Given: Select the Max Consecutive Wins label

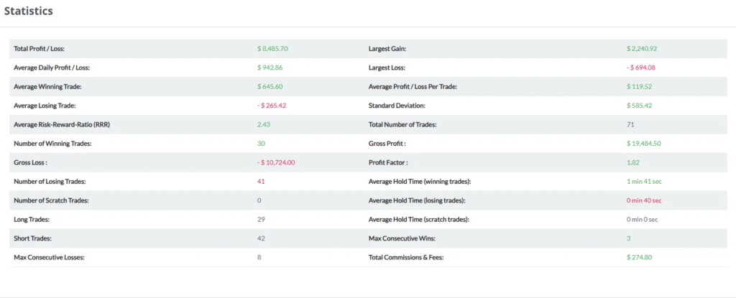Looking at the screenshot, I should [x=402, y=238].
